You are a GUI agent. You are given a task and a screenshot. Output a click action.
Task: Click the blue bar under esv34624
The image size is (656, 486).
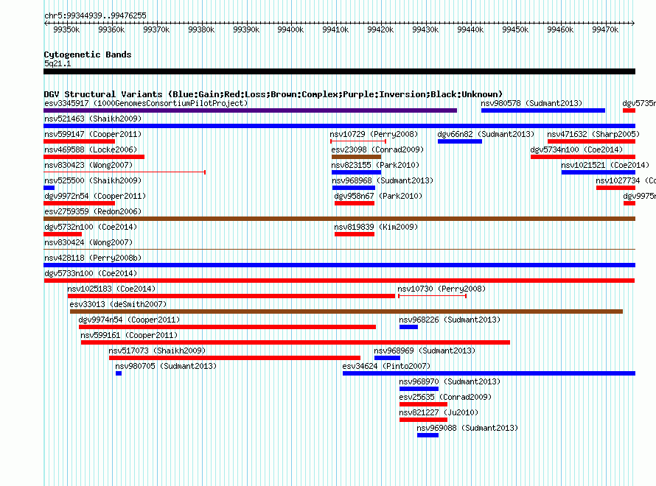point(489,373)
